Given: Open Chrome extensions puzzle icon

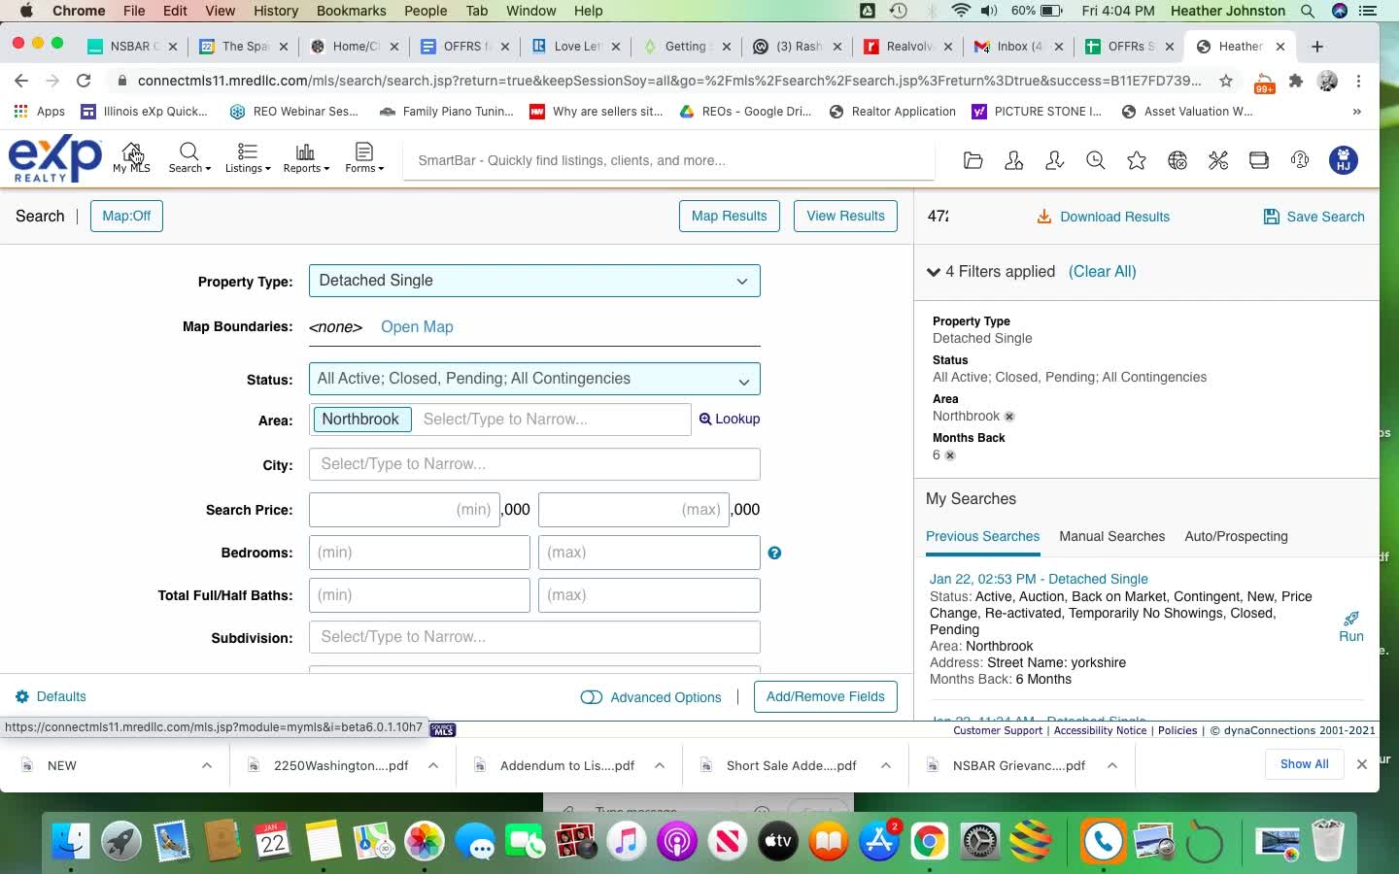Looking at the screenshot, I should point(1296,81).
